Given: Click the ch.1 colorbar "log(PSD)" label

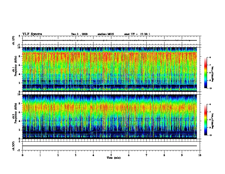Looking at the screenshot, I should tap(213, 74).
